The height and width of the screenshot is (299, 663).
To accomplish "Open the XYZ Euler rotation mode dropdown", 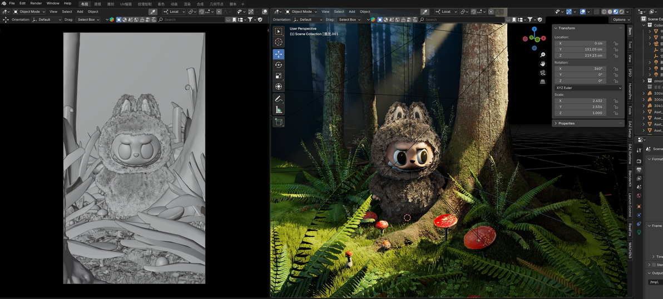I will coord(588,88).
